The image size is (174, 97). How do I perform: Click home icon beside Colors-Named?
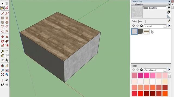pyautogui.click(x=141, y=70)
